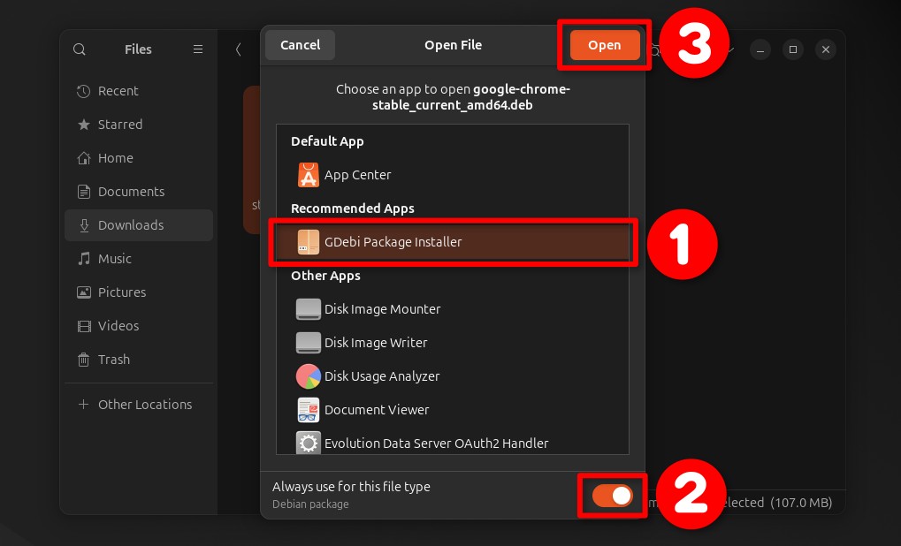
Task: Minimize the Files window
Action: [760, 49]
